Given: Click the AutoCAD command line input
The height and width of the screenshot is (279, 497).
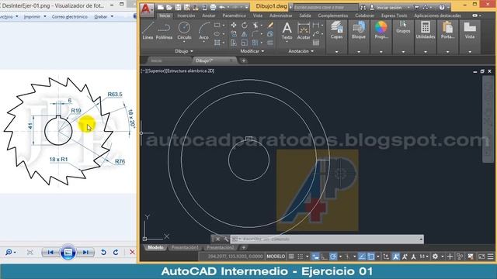Looking at the screenshot, I should point(326,239).
